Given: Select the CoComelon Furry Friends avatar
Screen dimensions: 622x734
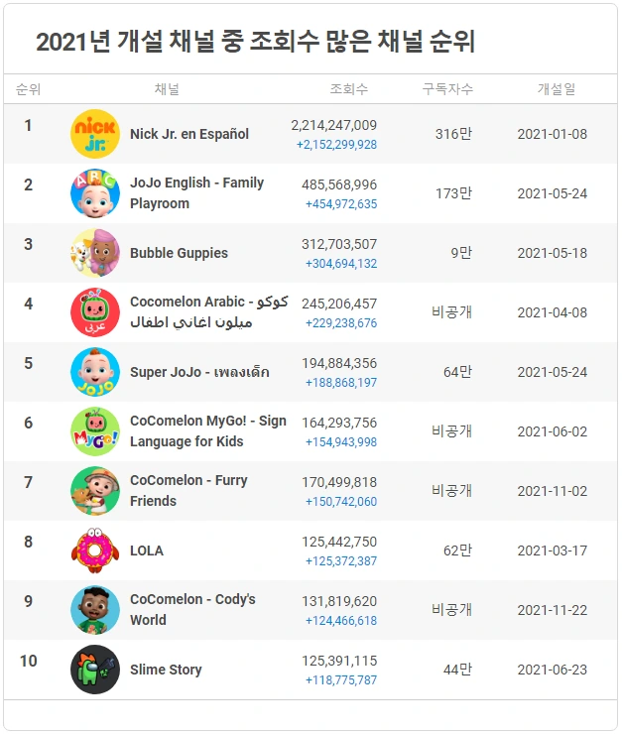Looking at the screenshot, I should coord(95,491).
